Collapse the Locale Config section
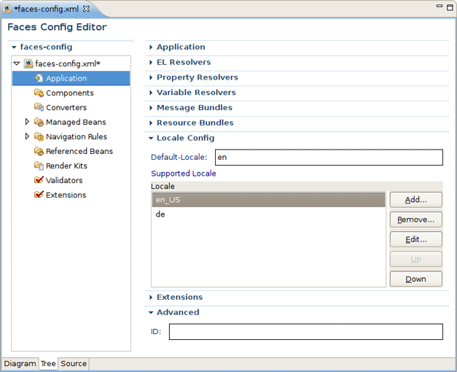The height and width of the screenshot is (372, 457). [x=151, y=138]
